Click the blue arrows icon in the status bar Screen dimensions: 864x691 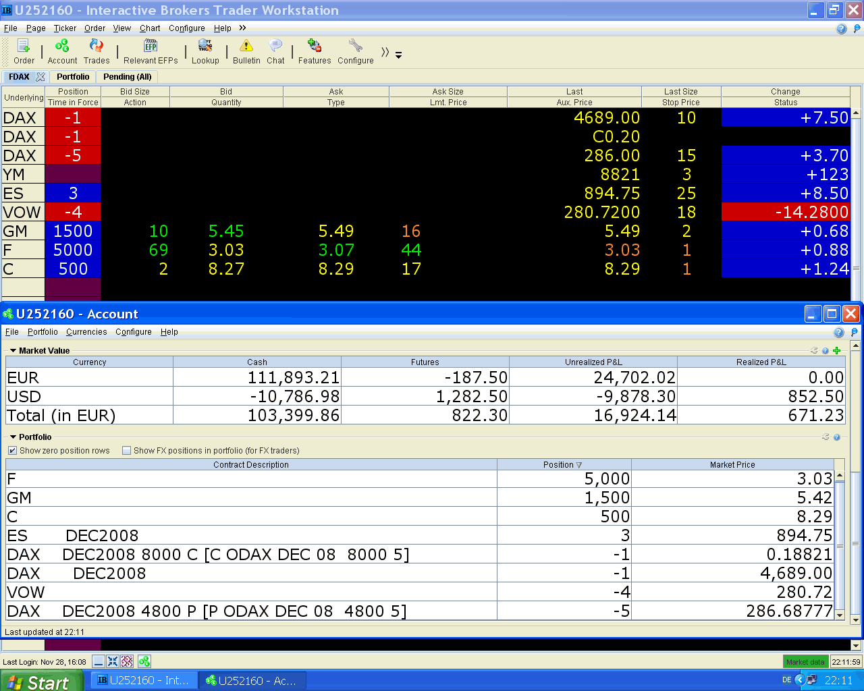pyautogui.click(x=113, y=661)
